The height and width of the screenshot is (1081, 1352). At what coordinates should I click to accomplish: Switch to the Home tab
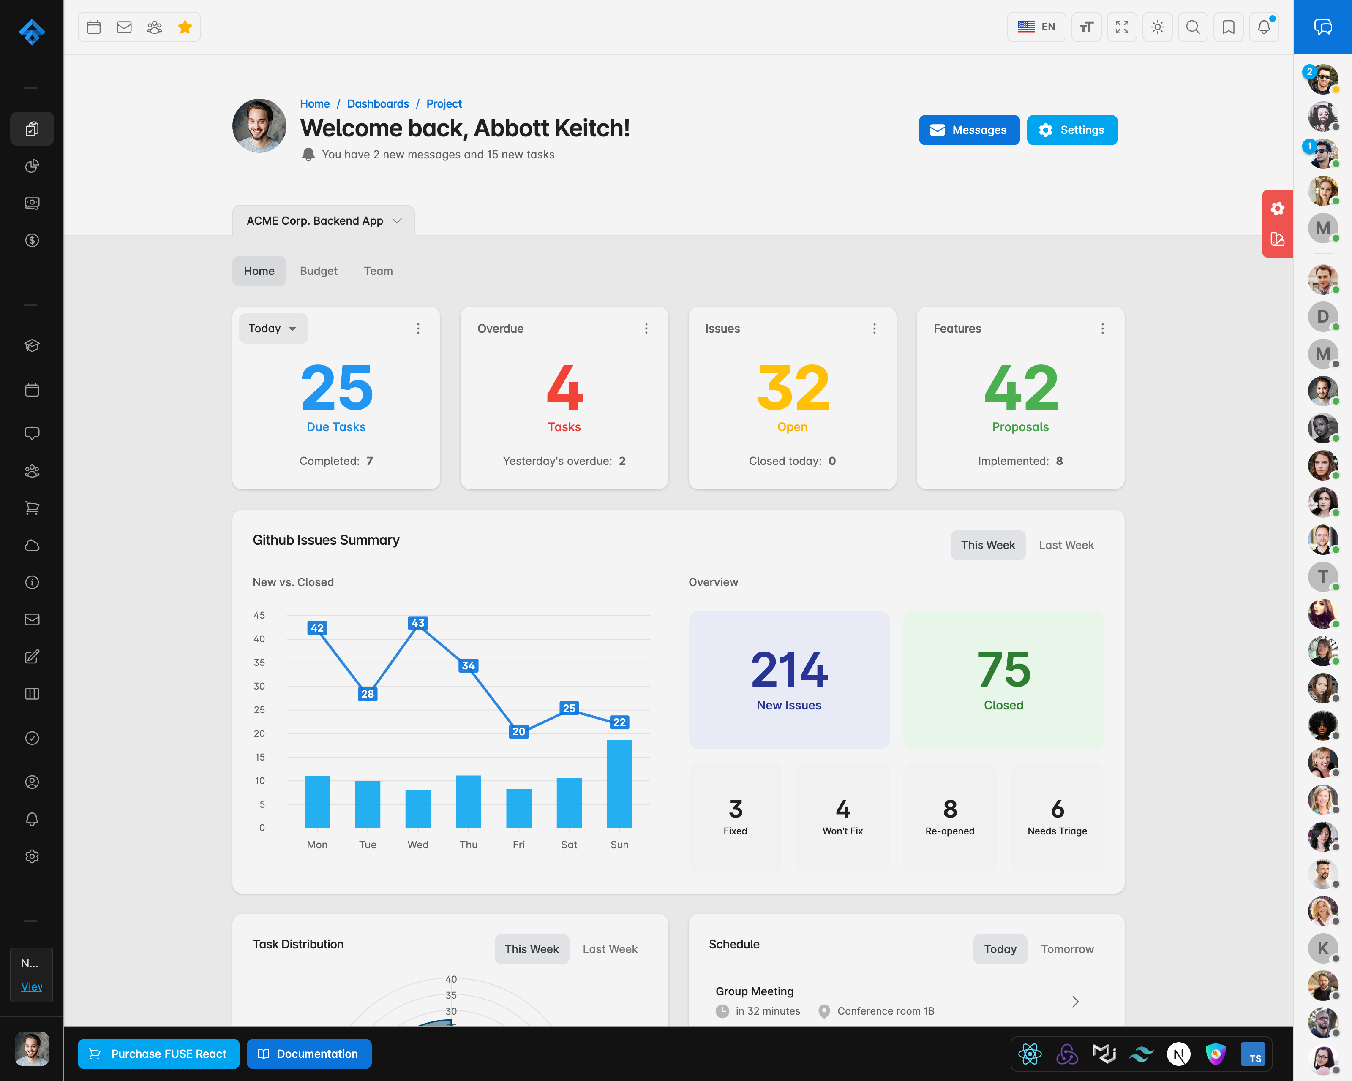pos(259,271)
